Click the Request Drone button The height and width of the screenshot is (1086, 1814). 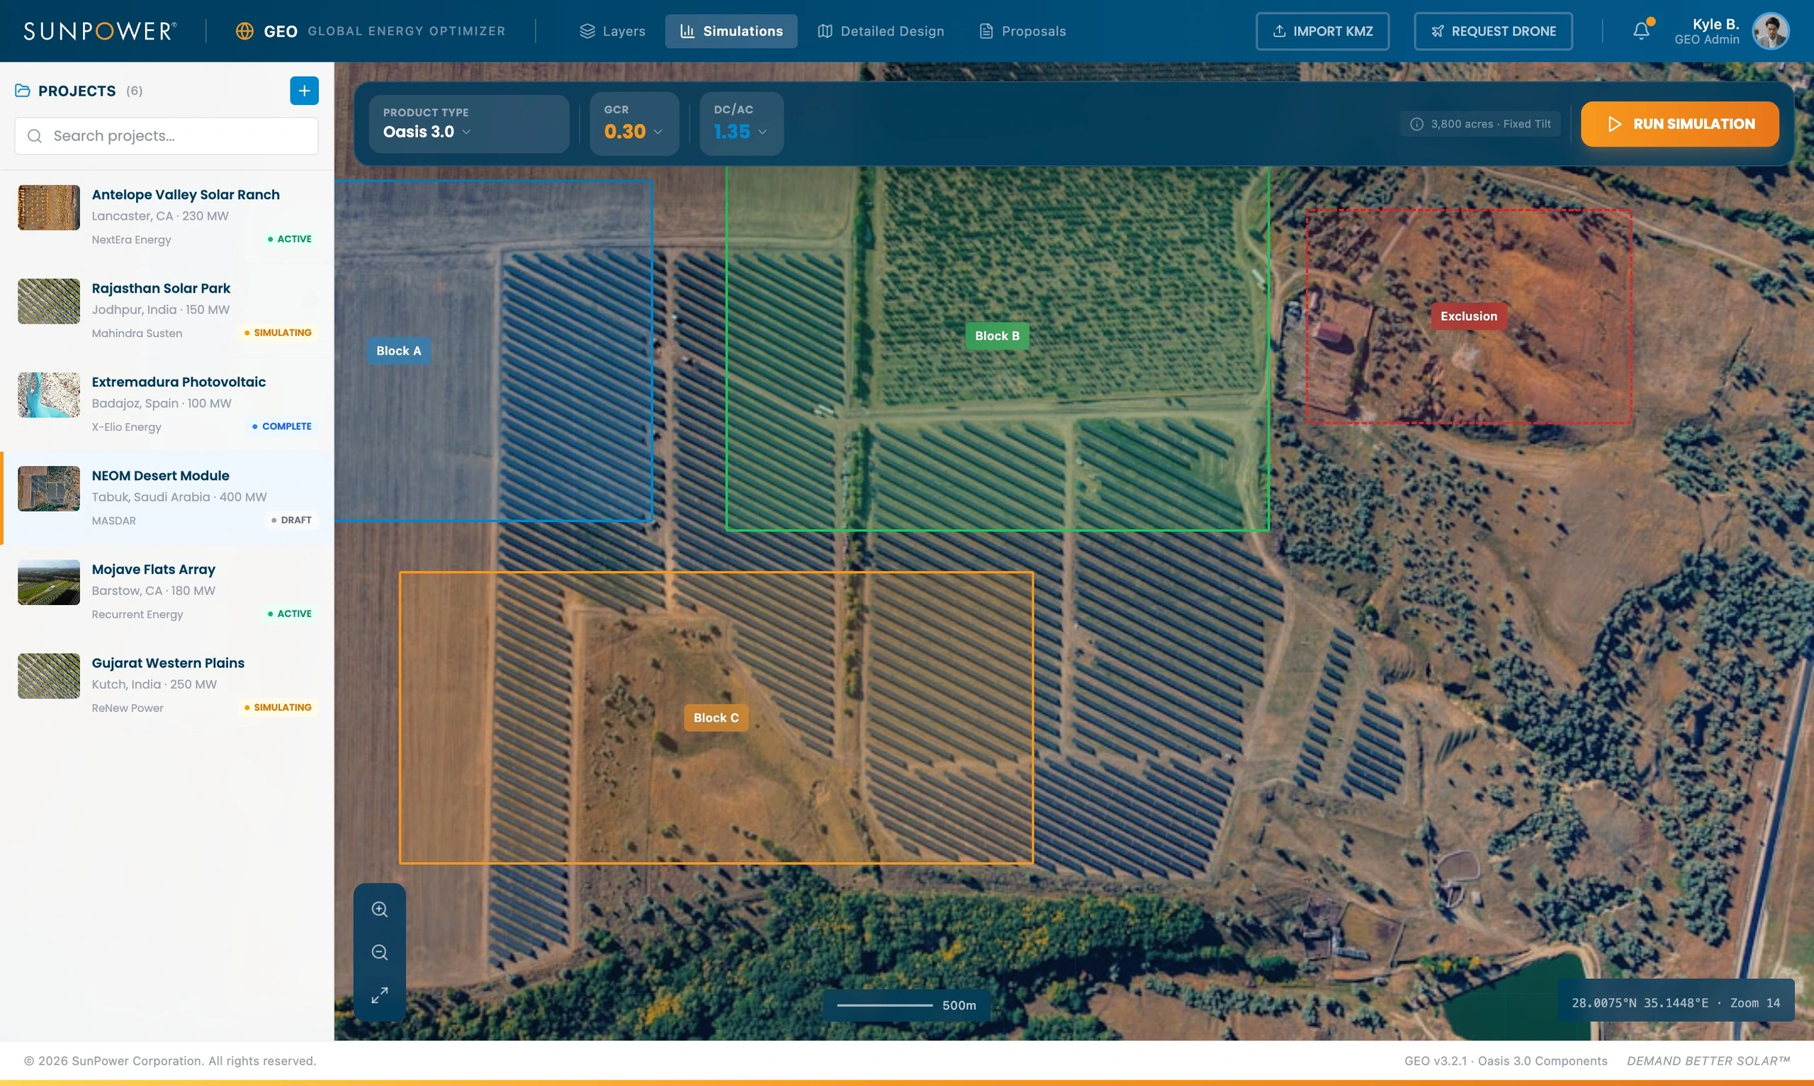tap(1494, 30)
